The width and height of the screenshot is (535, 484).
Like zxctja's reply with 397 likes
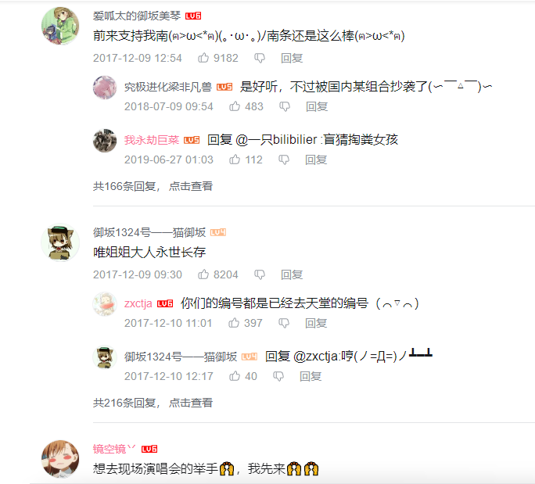tap(234, 322)
